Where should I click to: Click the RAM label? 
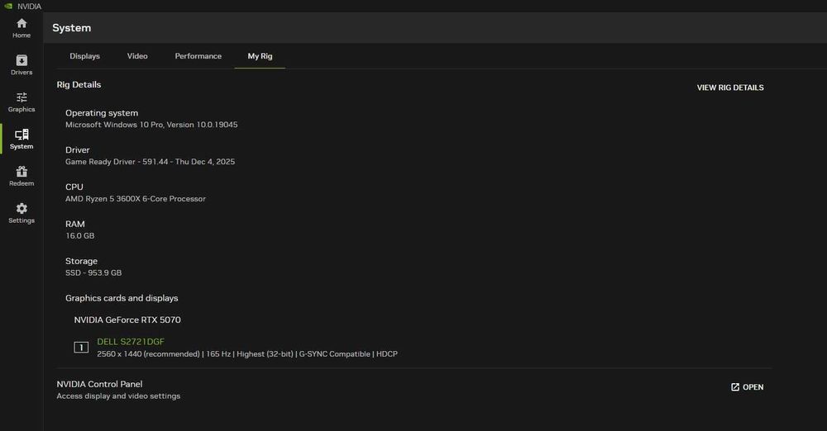75,224
